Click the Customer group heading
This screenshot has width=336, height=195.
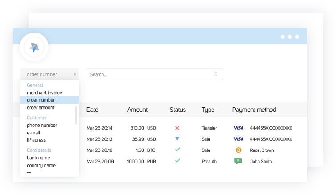tap(37, 118)
